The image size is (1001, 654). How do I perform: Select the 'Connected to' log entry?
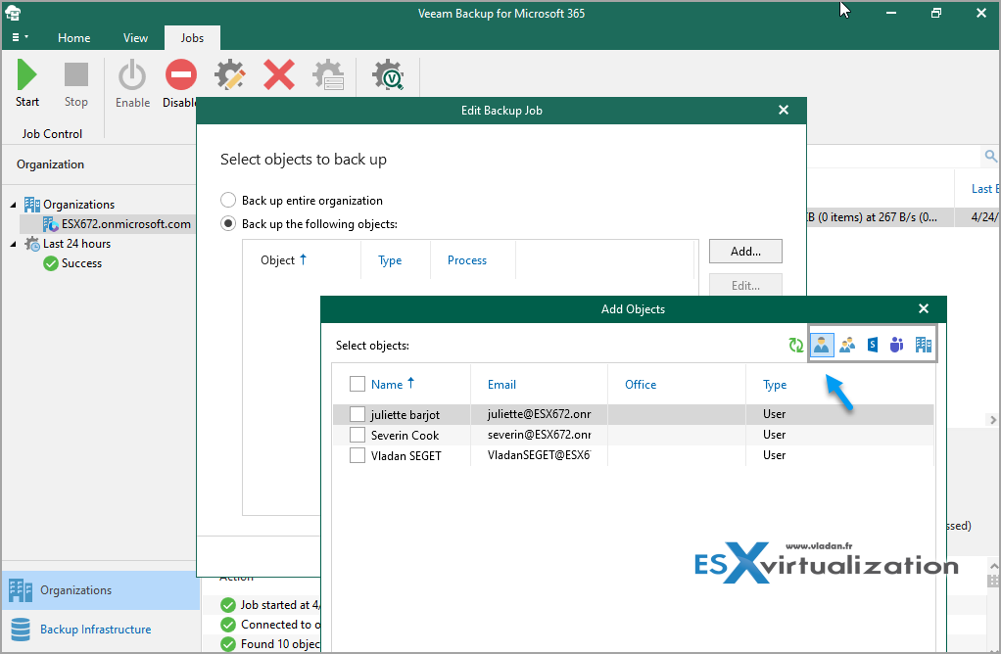(x=271, y=625)
